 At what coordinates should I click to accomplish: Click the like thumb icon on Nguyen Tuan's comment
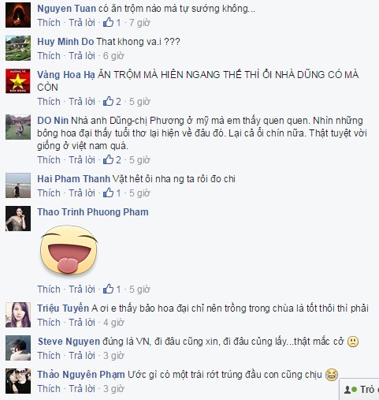[108, 23]
